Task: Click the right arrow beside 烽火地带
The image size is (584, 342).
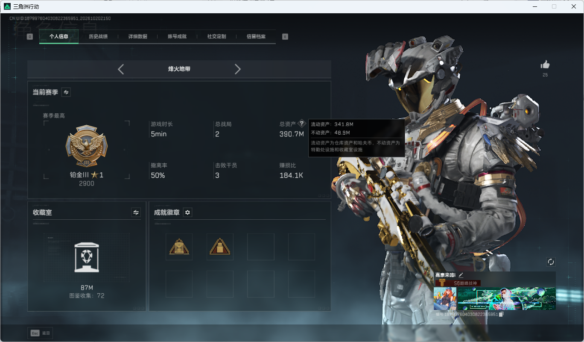Action: tap(238, 69)
